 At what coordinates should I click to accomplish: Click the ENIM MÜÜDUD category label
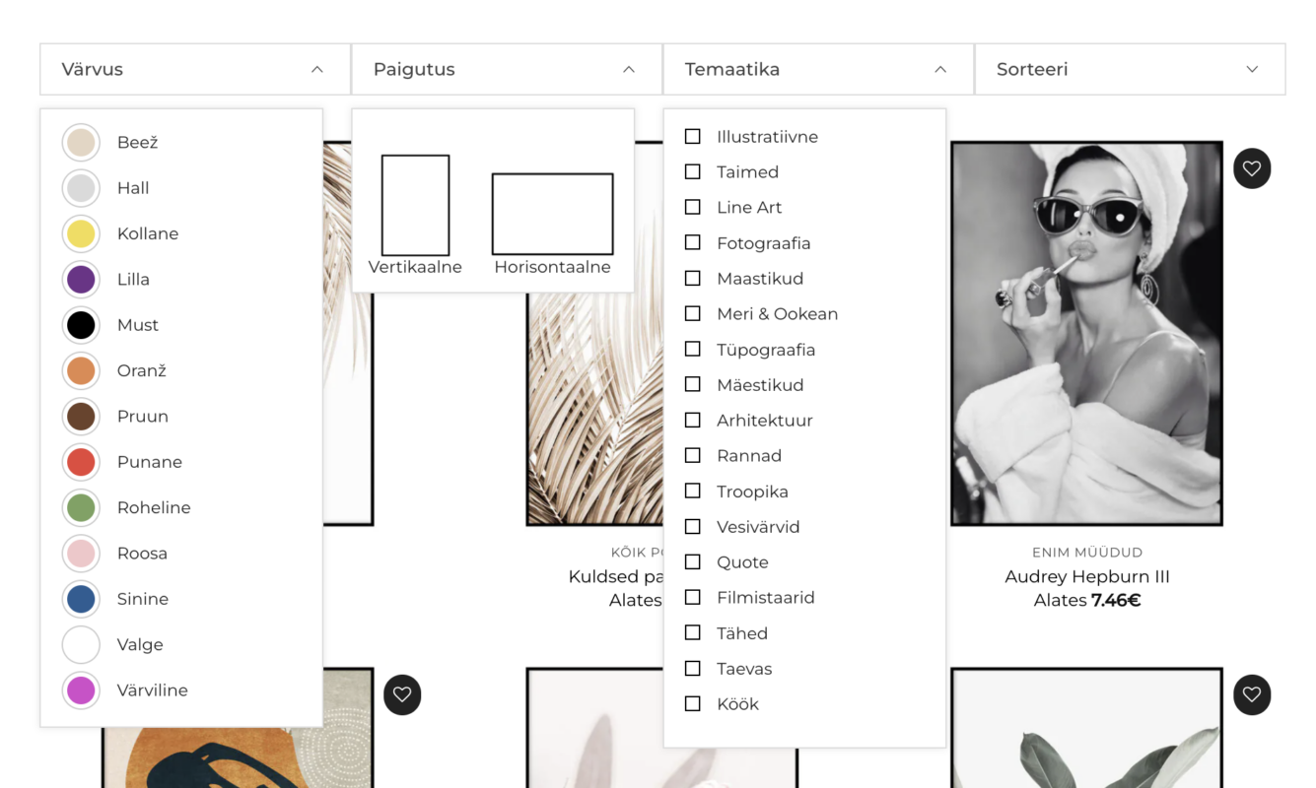pyautogui.click(x=1086, y=553)
